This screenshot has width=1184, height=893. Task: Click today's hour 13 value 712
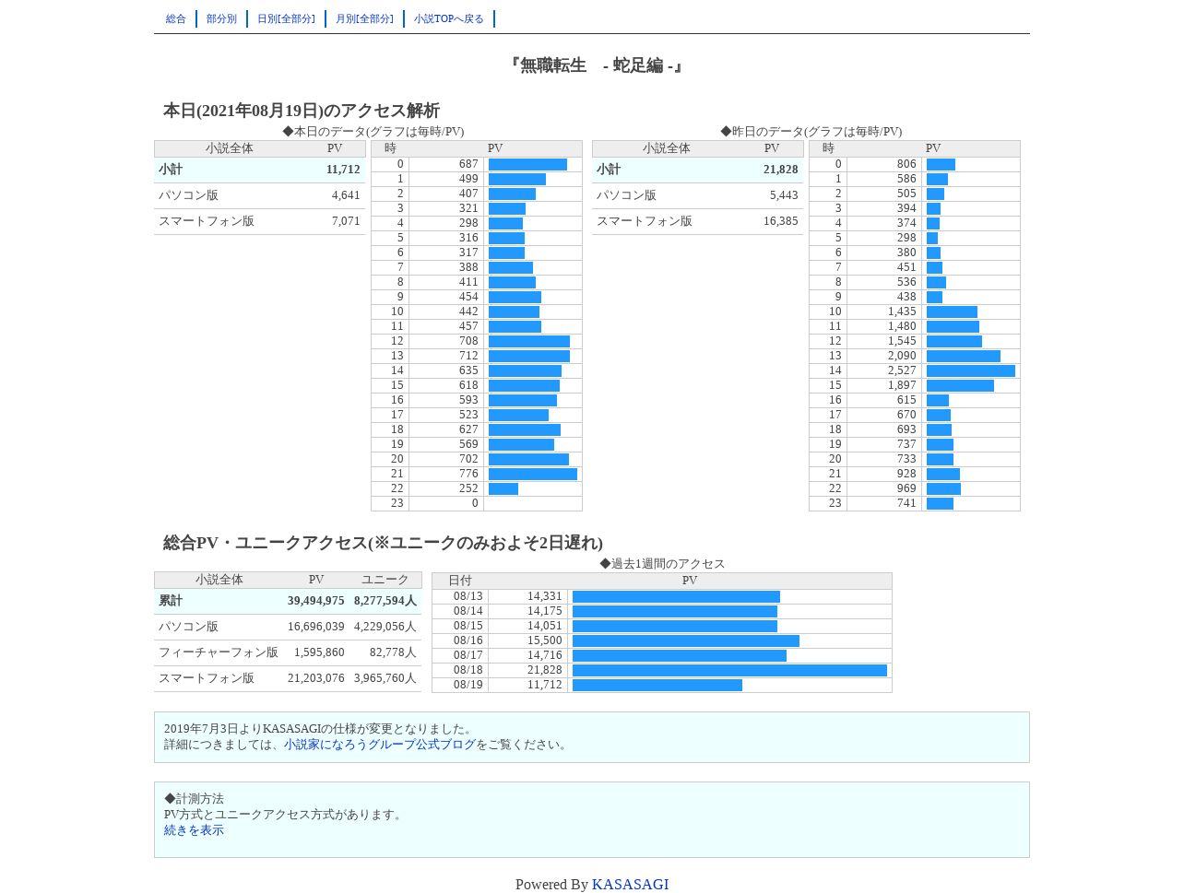(468, 356)
